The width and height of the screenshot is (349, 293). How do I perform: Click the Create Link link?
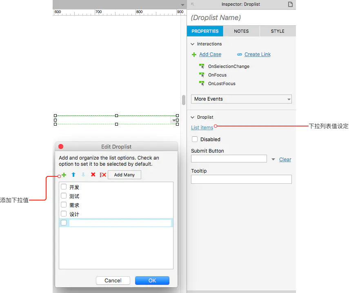pyautogui.click(x=258, y=54)
